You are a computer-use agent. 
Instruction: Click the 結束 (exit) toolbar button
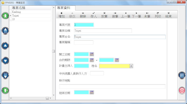169,15
